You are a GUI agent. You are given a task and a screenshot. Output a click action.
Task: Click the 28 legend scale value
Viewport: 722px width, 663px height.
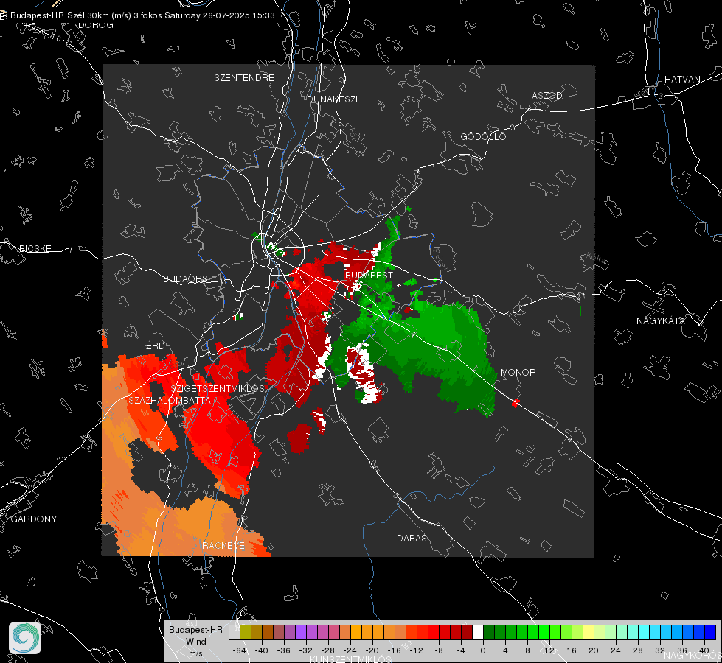pos(638,650)
